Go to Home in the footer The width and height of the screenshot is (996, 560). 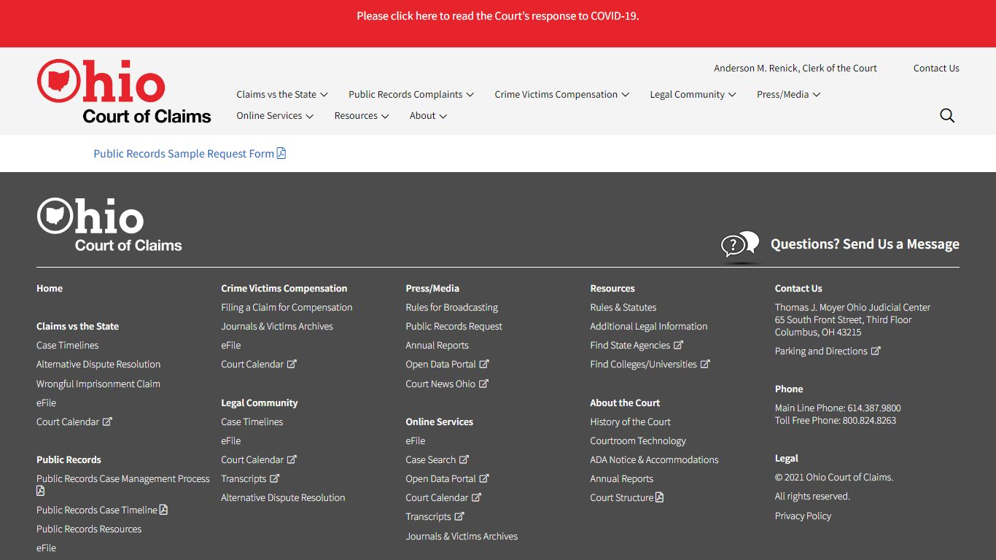point(50,288)
